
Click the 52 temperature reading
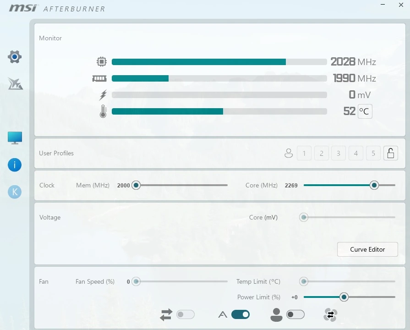(x=350, y=111)
